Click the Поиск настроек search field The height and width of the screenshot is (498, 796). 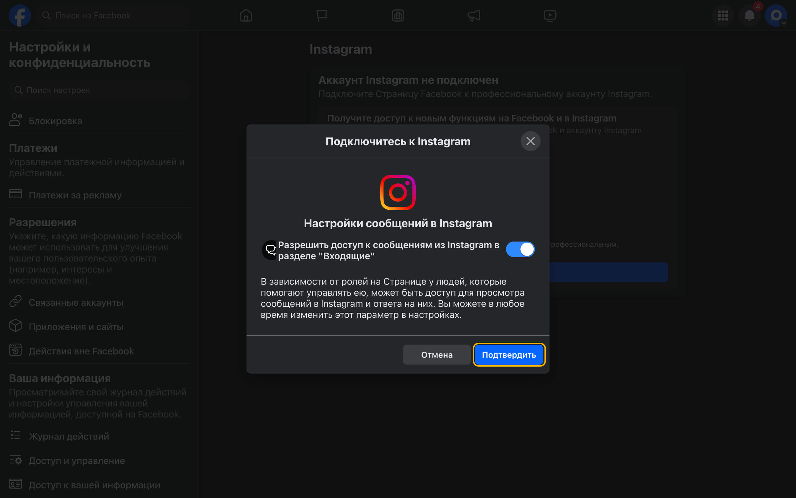[99, 90]
